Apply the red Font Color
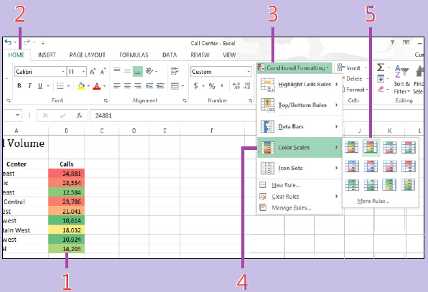The image size is (428, 292). [97, 86]
